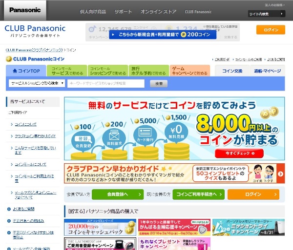Open the メールマガジン「コインニュース」について link
Viewport: 293px width, 250px height.
pyautogui.click(x=36, y=195)
